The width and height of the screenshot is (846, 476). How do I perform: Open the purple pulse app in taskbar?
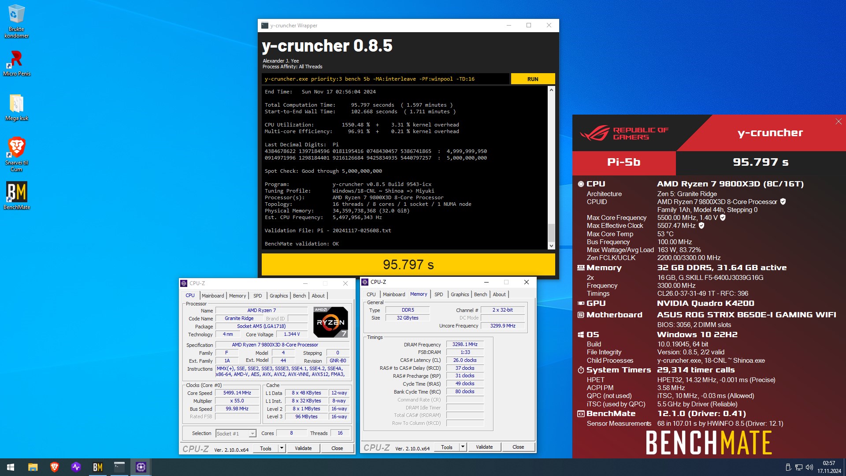click(x=76, y=467)
